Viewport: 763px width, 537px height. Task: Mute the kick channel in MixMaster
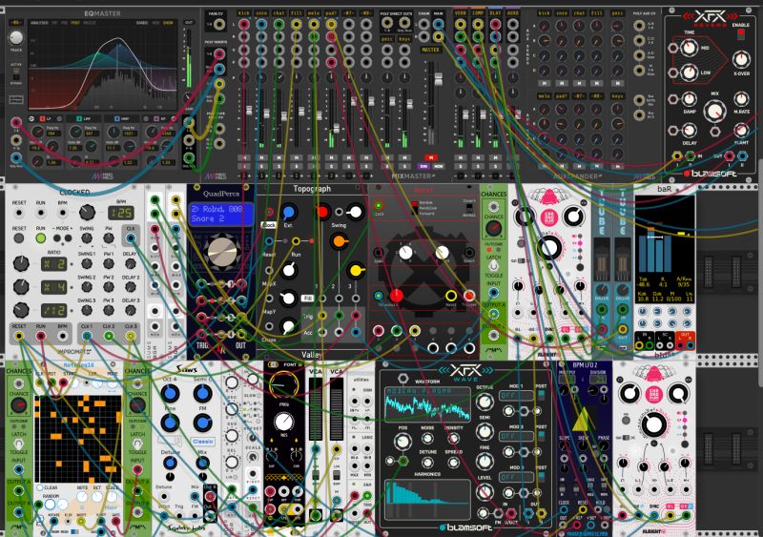click(244, 157)
